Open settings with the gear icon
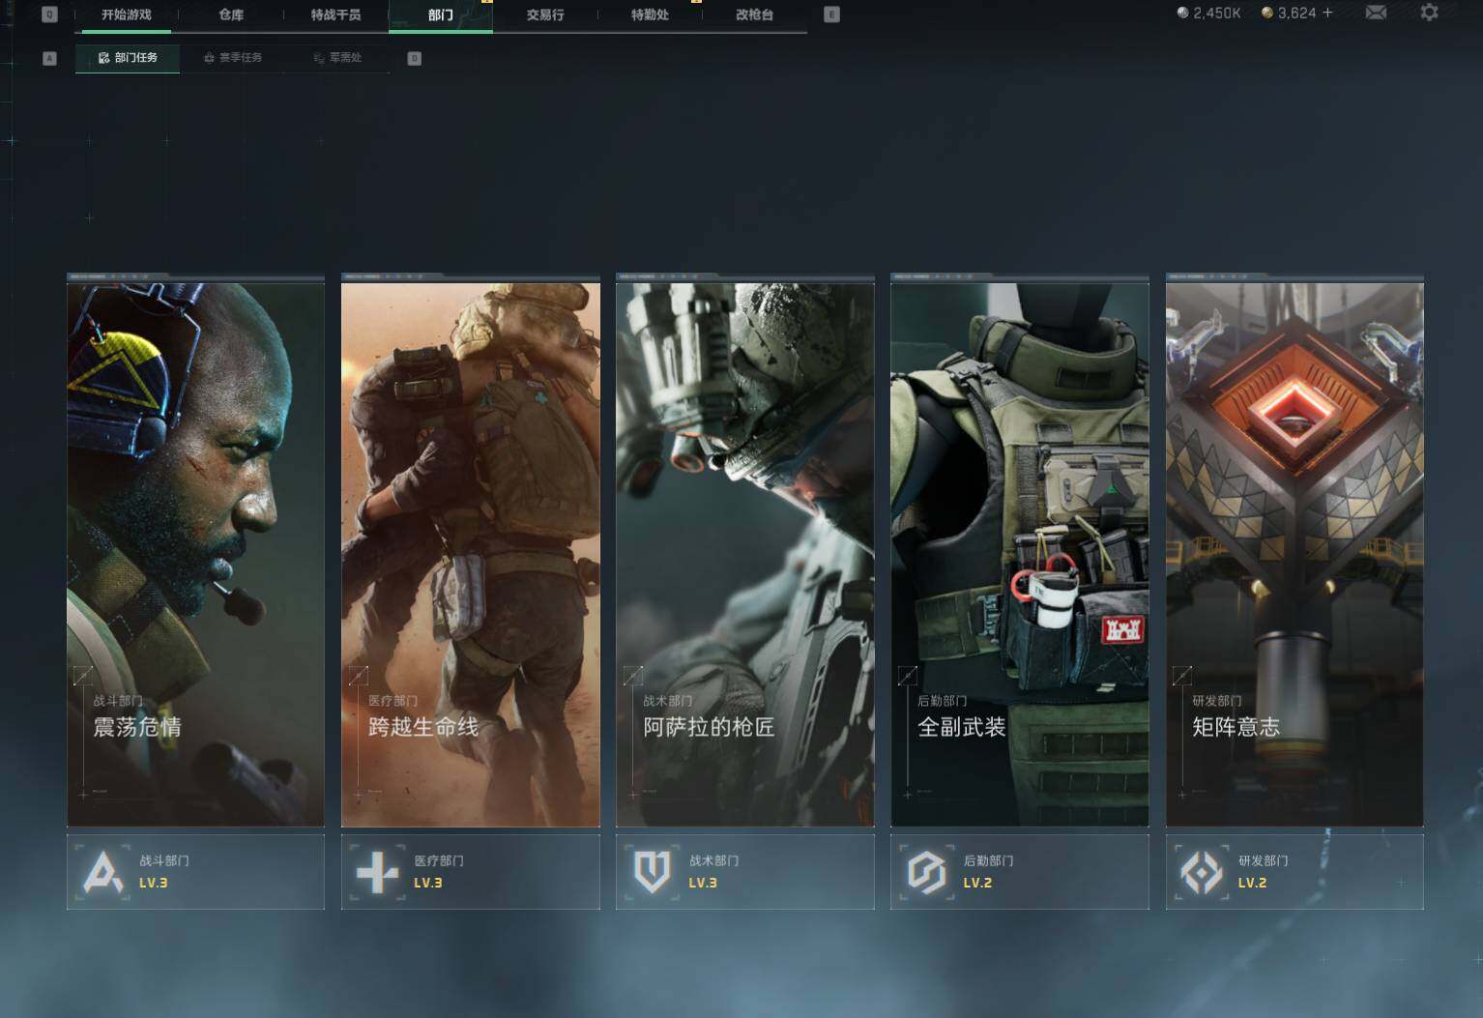This screenshot has height=1018, width=1483. 1429,13
